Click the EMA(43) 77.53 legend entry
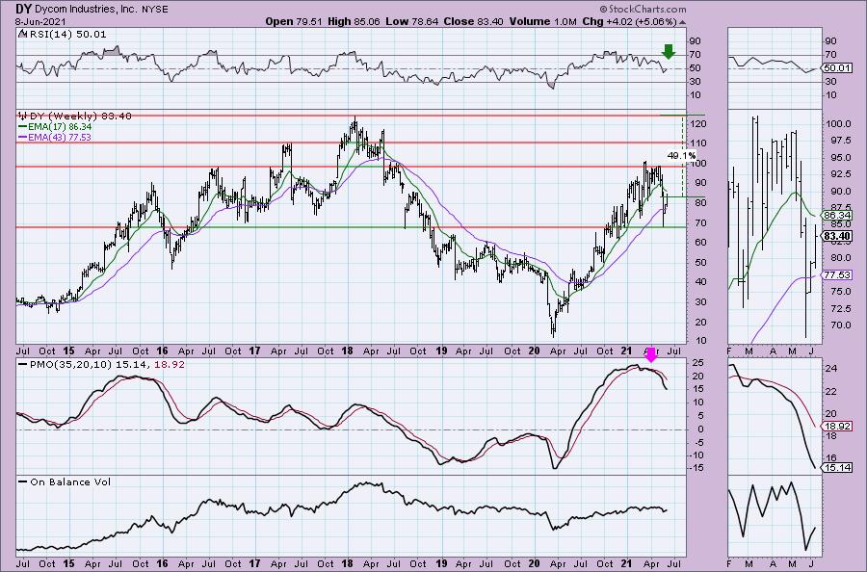 [60, 137]
